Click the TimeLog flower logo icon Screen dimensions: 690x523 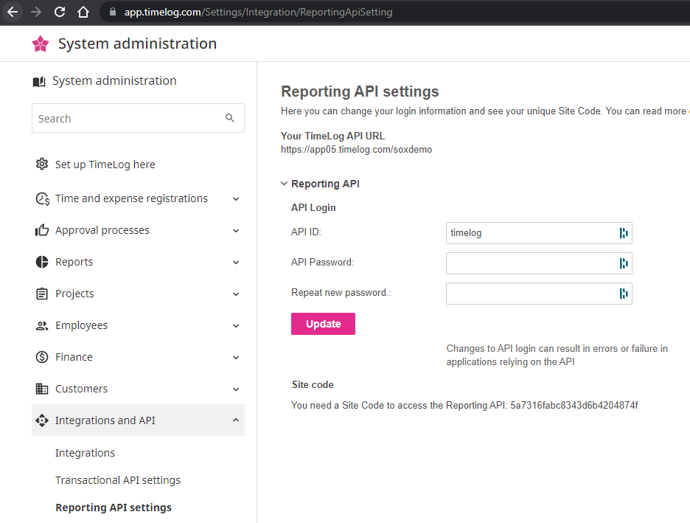point(41,44)
